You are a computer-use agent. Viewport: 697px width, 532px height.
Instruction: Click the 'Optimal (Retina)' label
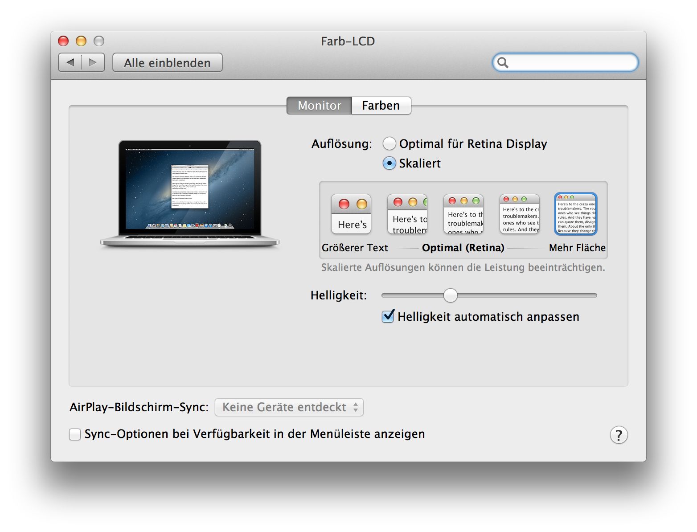pyautogui.click(x=463, y=248)
